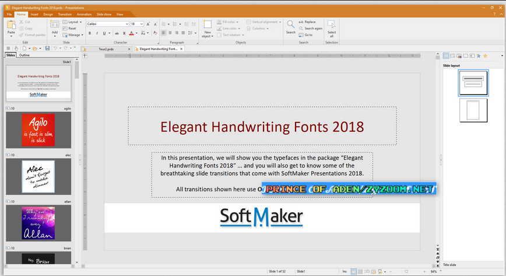Switch to the Outline panel tab
Image resolution: width=506 pixels, height=276 pixels.
(24, 55)
